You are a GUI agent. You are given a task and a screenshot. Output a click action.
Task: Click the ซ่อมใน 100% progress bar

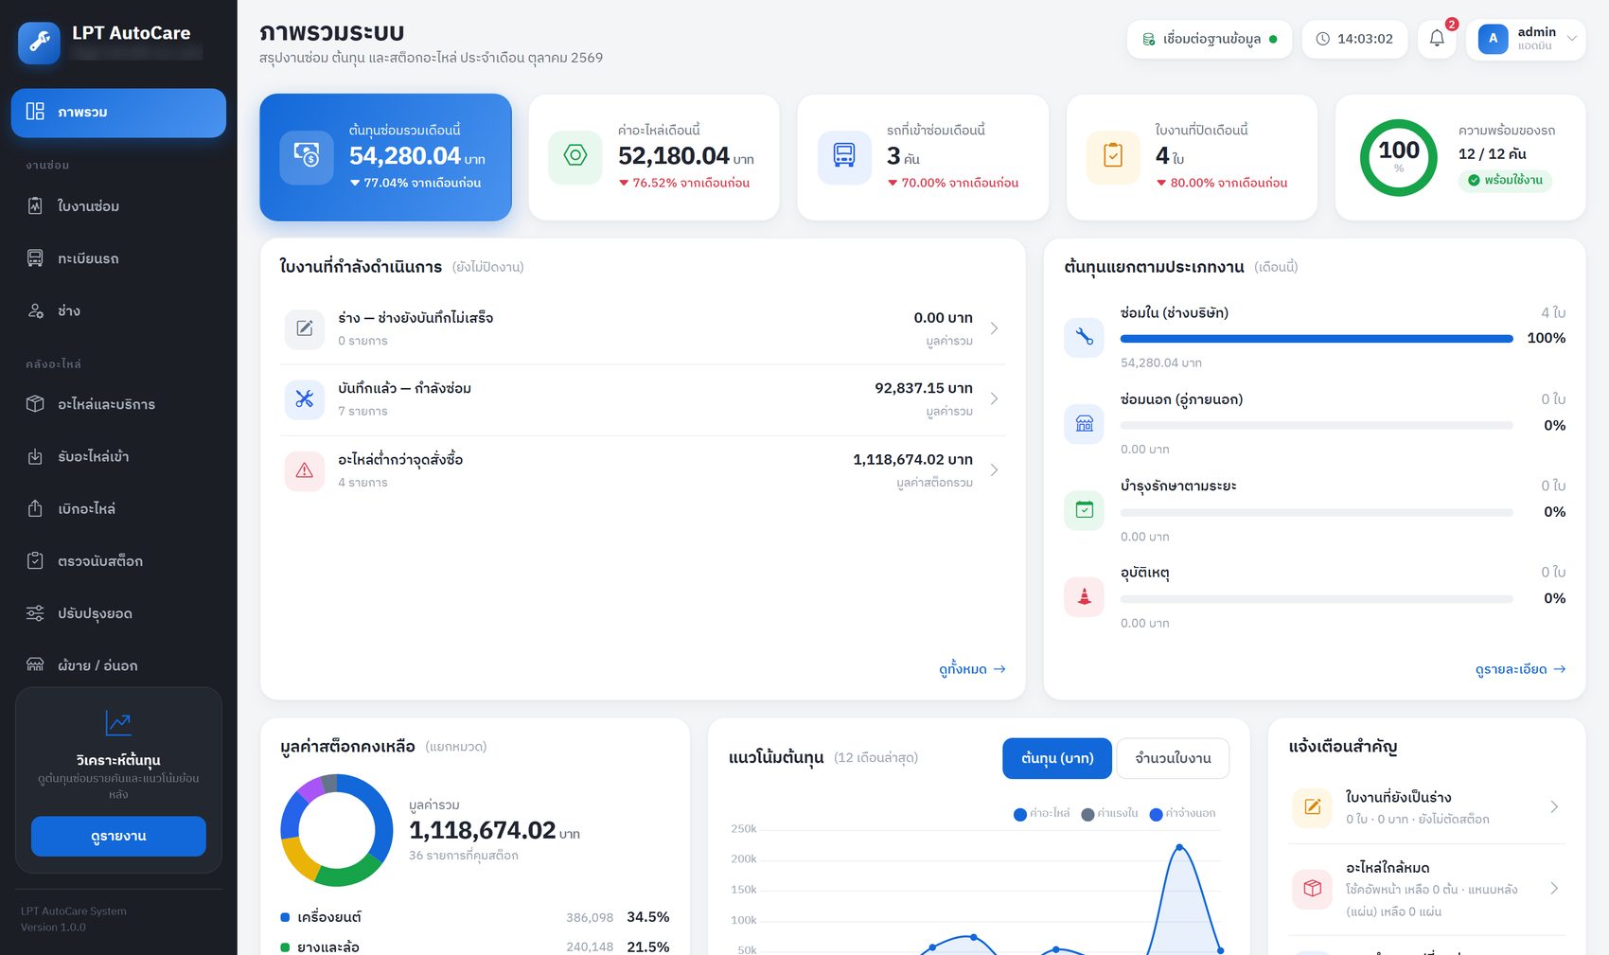coord(1317,339)
